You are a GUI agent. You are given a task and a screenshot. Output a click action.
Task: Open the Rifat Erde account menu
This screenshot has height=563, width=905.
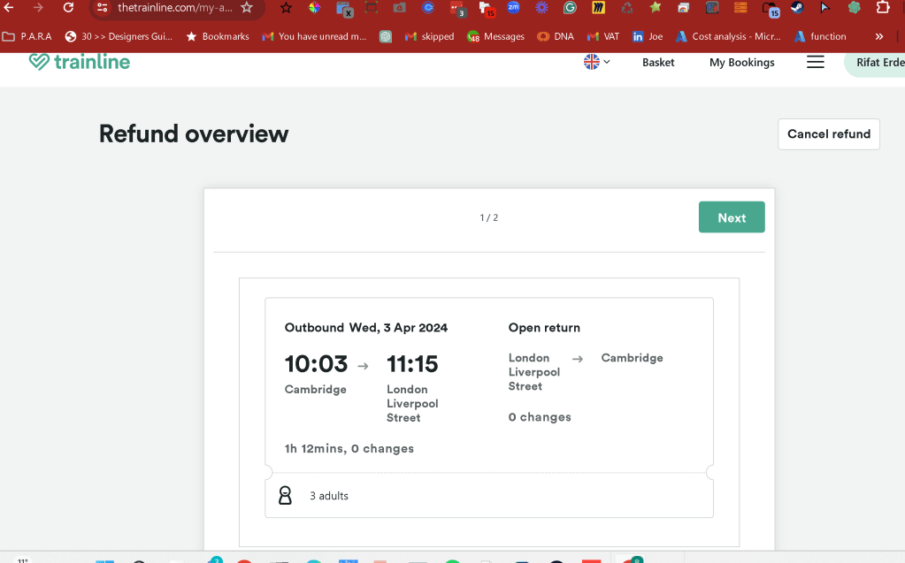875,62
